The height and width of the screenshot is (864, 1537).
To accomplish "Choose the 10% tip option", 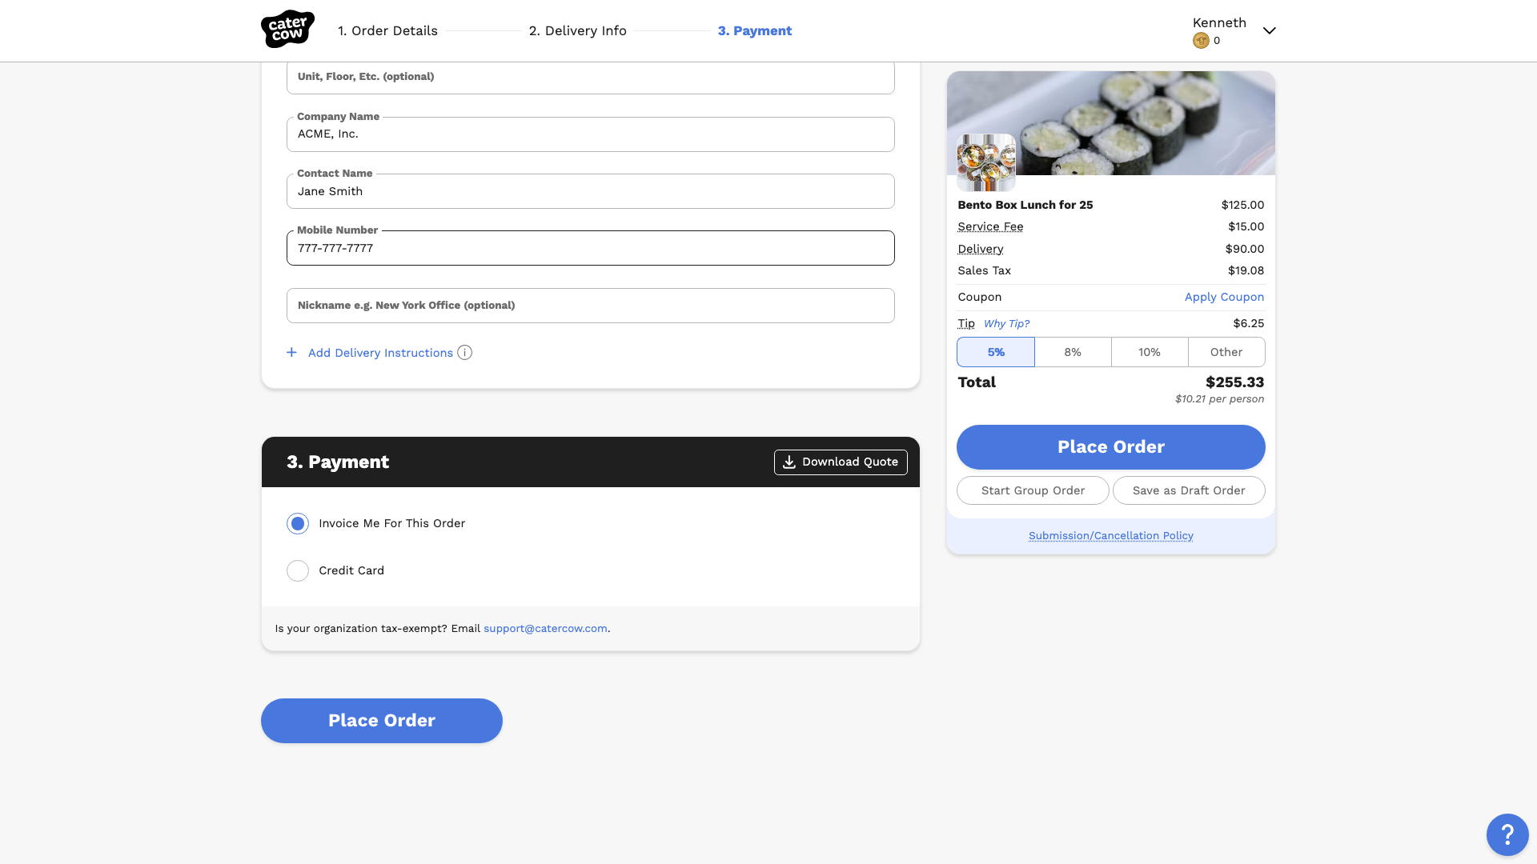I will coord(1150,352).
